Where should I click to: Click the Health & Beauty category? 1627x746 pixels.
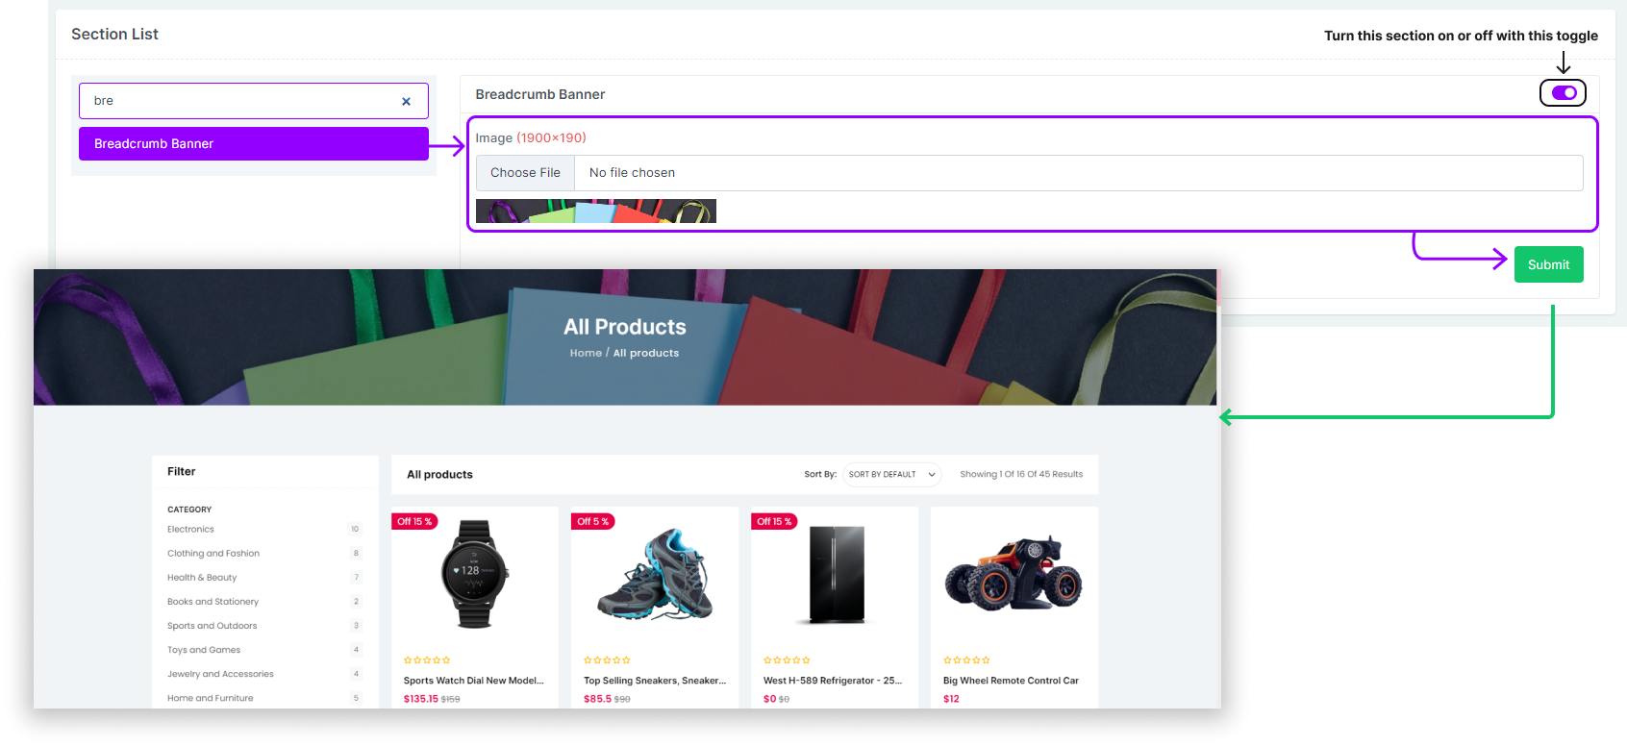click(202, 578)
